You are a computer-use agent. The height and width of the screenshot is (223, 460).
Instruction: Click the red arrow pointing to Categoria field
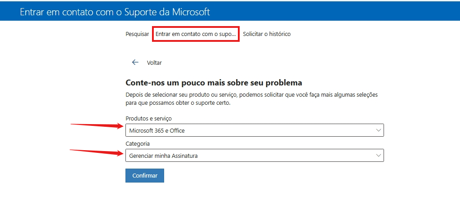tap(97, 152)
